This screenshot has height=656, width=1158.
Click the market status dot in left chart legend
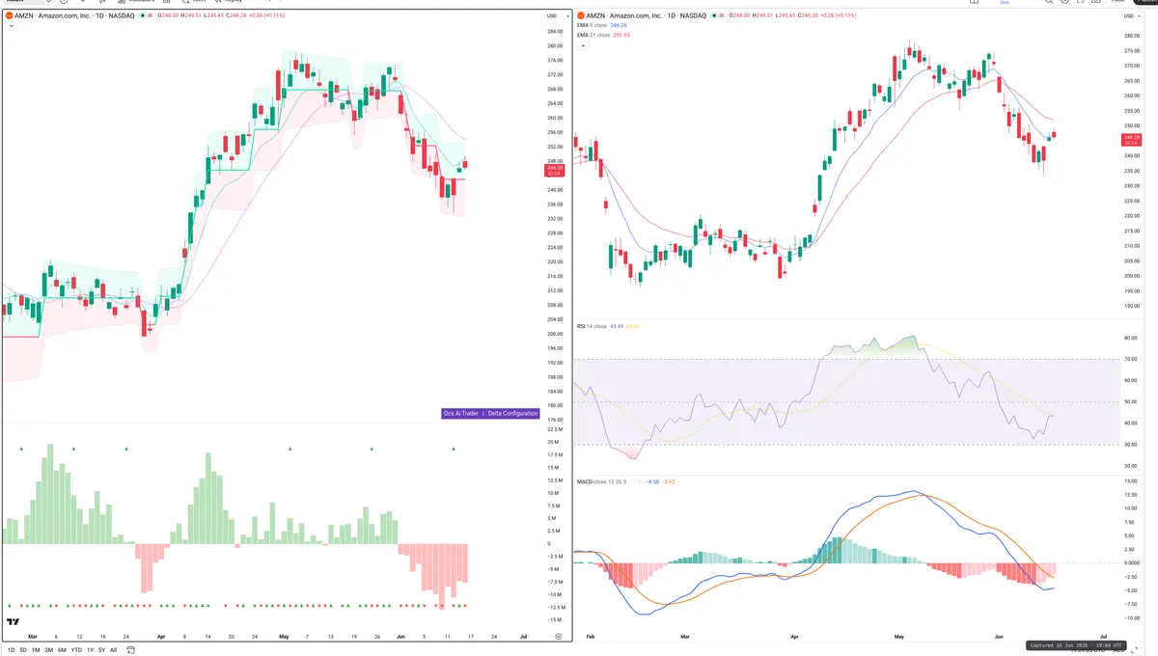[x=142, y=15]
